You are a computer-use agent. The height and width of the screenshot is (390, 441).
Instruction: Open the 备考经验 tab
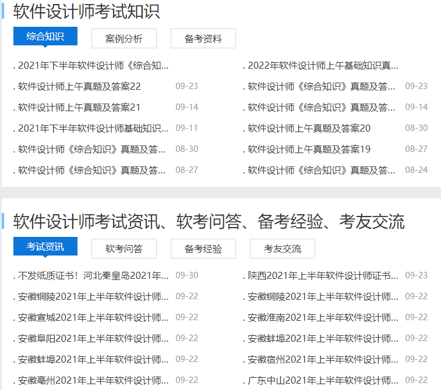tap(203, 249)
